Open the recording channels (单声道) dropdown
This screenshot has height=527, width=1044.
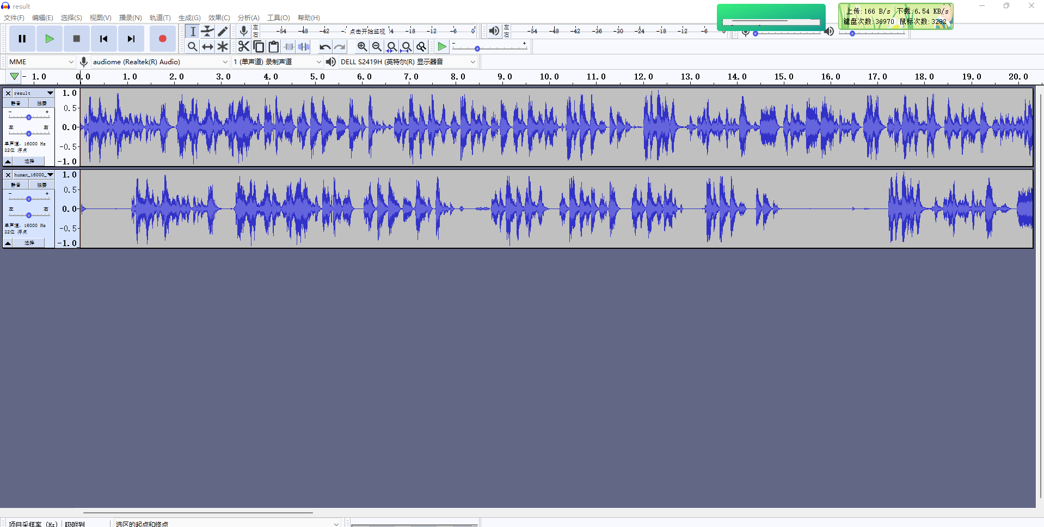point(277,62)
